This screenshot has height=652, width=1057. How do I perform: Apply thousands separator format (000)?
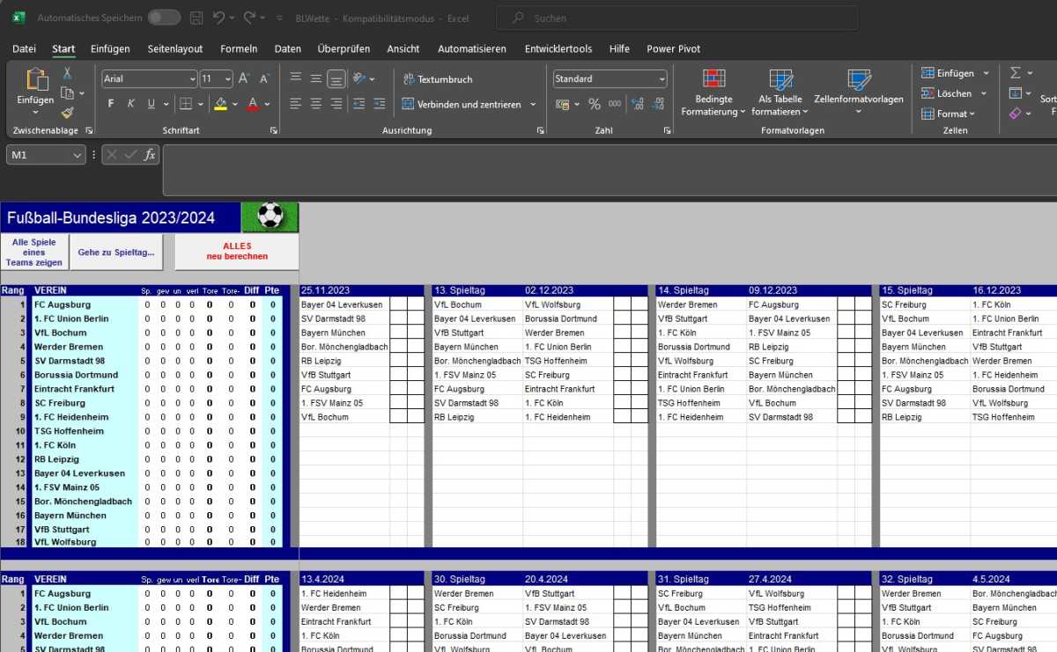pyautogui.click(x=615, y=104)
